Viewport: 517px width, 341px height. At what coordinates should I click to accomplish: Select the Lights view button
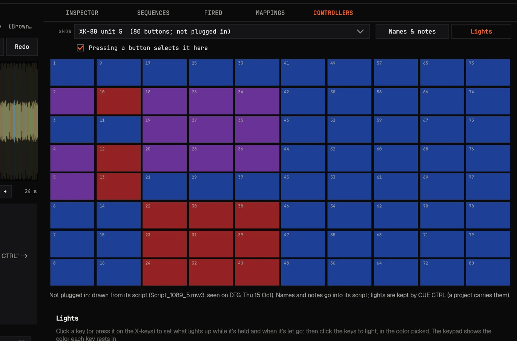[x=481, y=32]
